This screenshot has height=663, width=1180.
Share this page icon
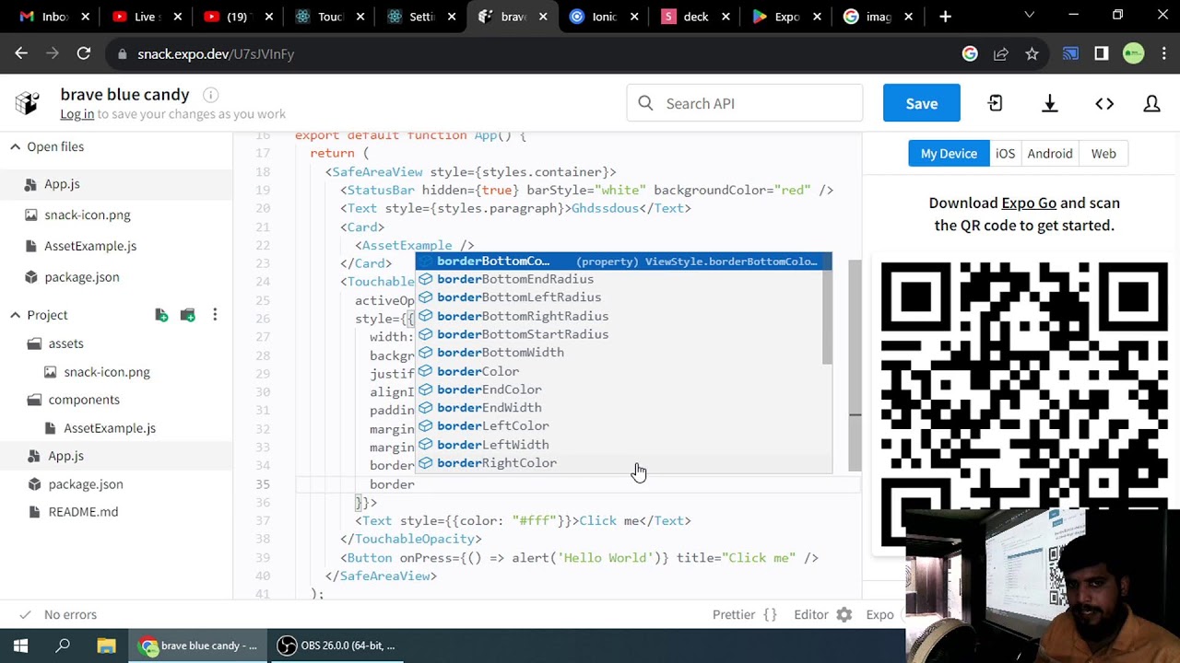click(x=1001, y=53)
